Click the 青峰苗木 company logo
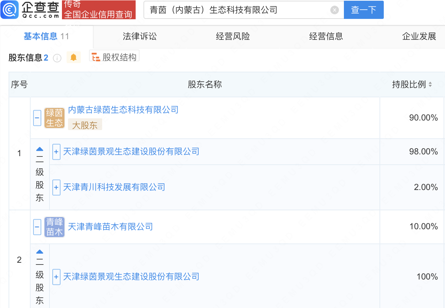The width and height of the screenshot is (445, 308). point(54,227)
